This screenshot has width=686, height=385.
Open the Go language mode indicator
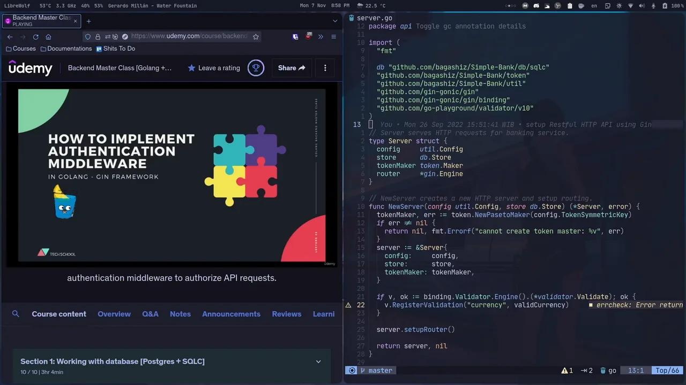pyautogui.click(x=612, y=370)
